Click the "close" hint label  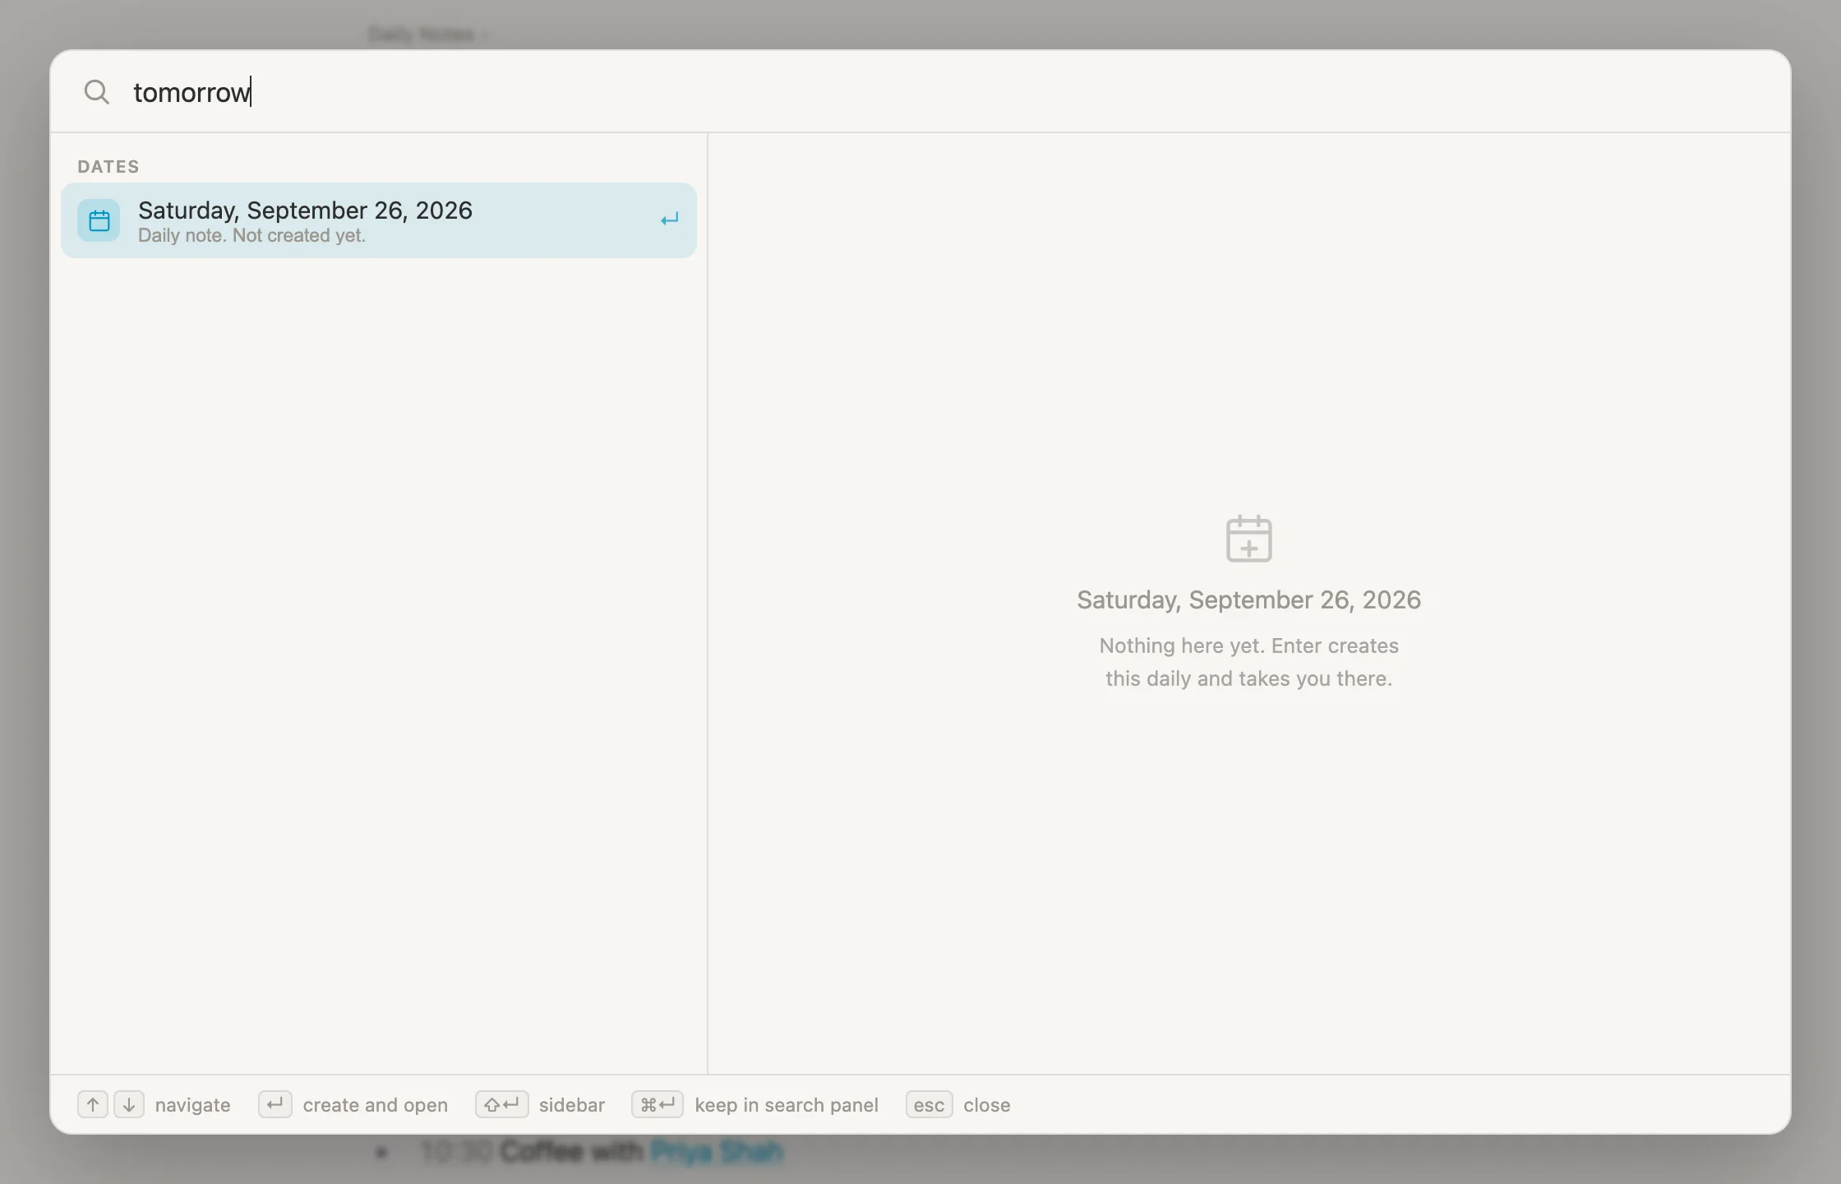tap(987, 1105)
